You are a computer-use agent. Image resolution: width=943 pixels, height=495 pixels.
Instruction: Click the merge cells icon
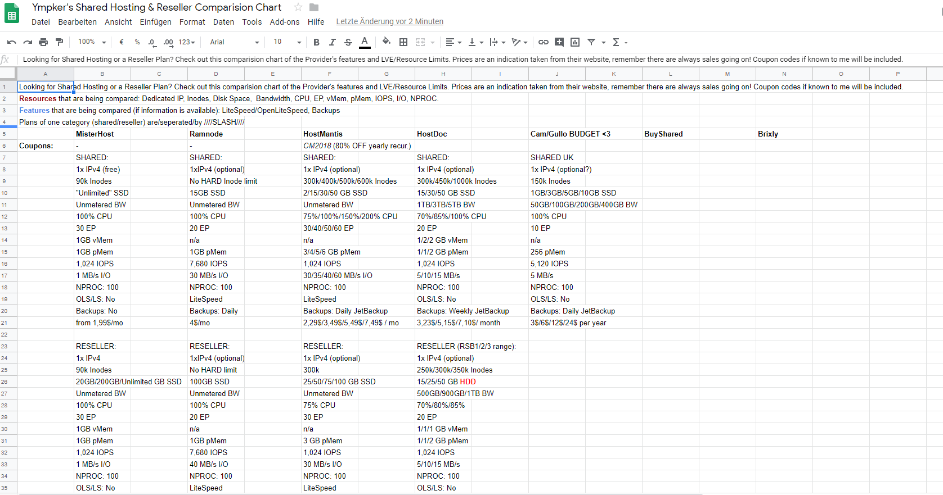[x=420, y=42]
